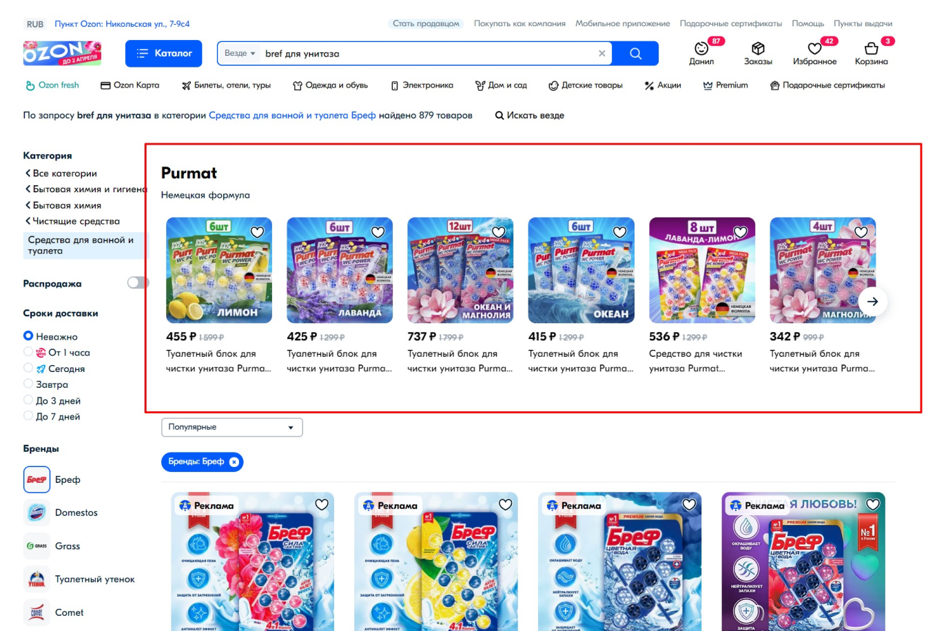
Task: Open Purmat Океан product thumbnail
Action: point(581,270)
